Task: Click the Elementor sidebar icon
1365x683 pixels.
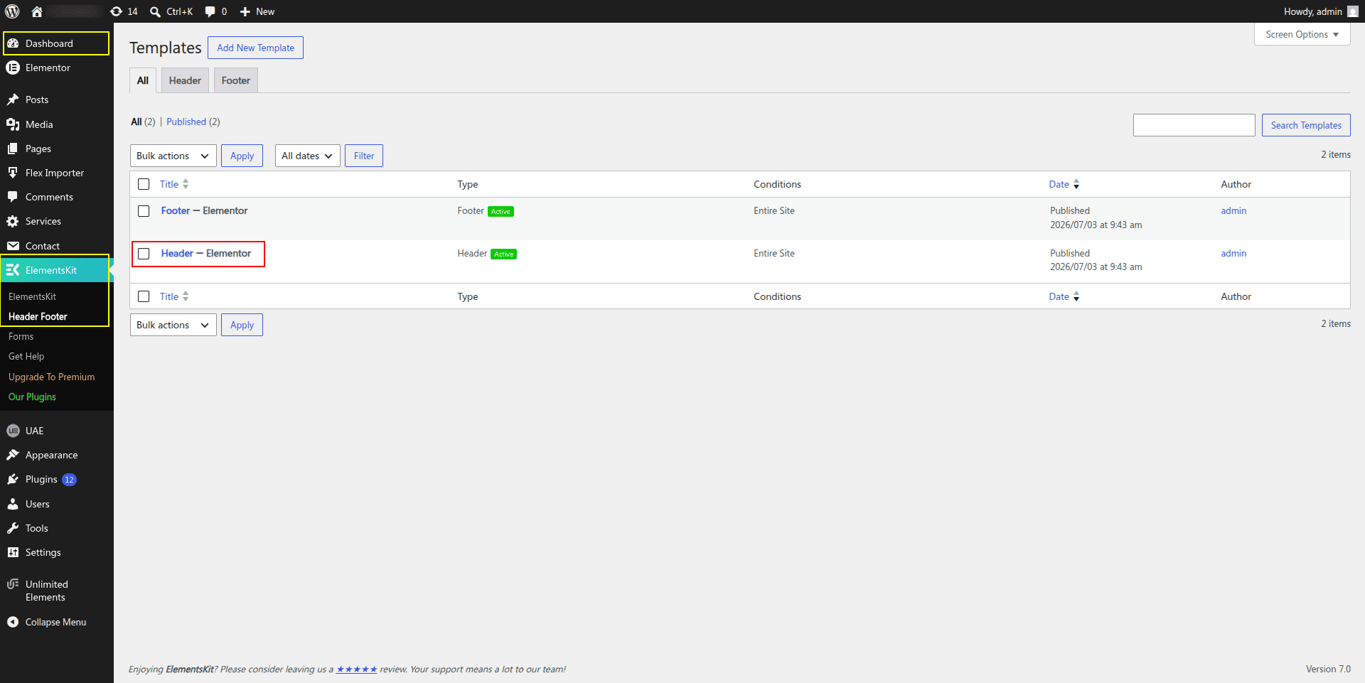Action: (13, 68)
